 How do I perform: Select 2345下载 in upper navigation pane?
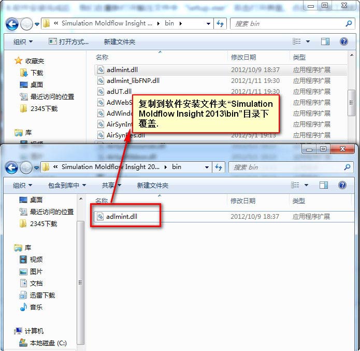click(39, 109)
